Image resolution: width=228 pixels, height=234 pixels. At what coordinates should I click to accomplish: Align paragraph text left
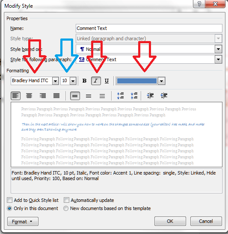click(15, 96)
